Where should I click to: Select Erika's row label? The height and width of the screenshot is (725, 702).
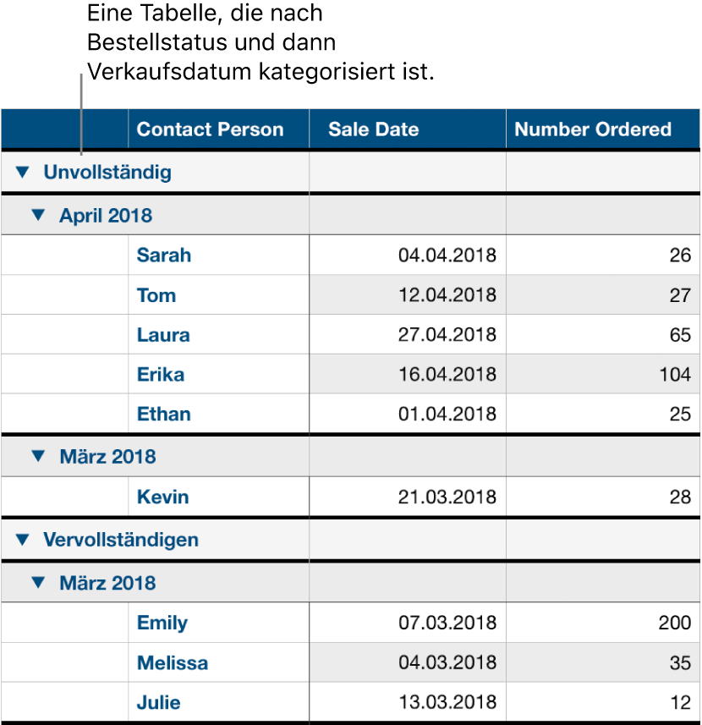(160, 374)
